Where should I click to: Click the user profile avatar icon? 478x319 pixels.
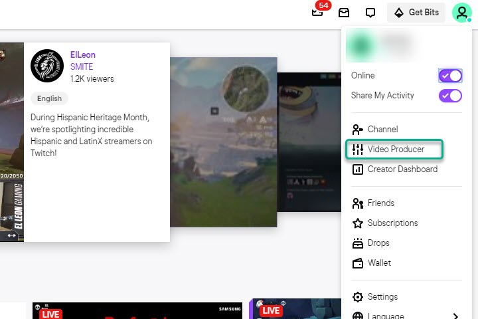point(462,13)
